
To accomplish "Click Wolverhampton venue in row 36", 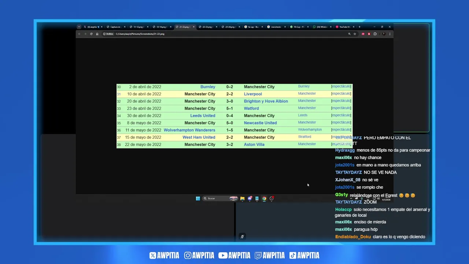I will tap(310, 130).
